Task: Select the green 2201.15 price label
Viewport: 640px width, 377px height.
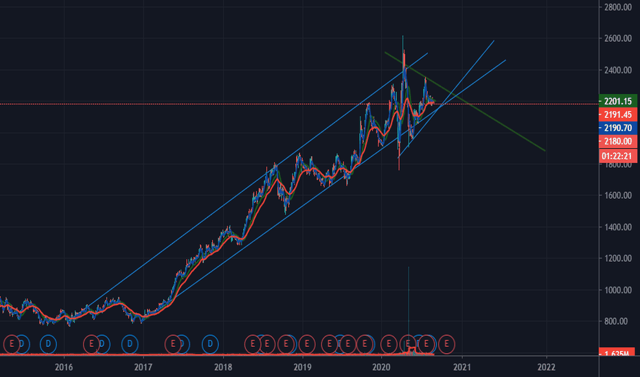Action: [618, 101]
